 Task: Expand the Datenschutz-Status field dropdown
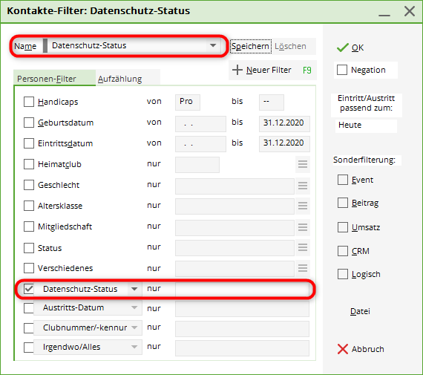pyautogui.click(x=134, y=289)
